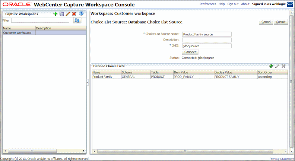Sort workspaces by Name column
The width and height of the screenshot is (295, 161).
pos(19,28)
